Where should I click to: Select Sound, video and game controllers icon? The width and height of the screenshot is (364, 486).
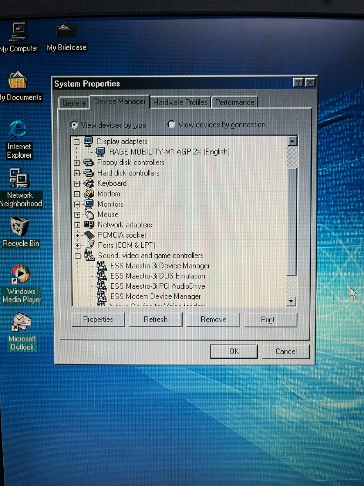pyautogui.click(x=89, y=255)
